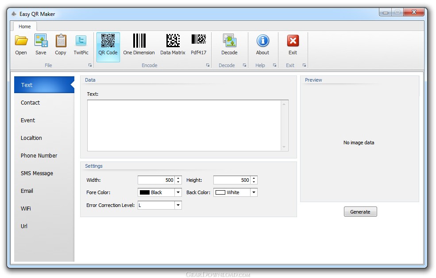This screenshot has width=436, height=278.
Task: Select the WiFi data type
Action: click(x=44, y=208)
